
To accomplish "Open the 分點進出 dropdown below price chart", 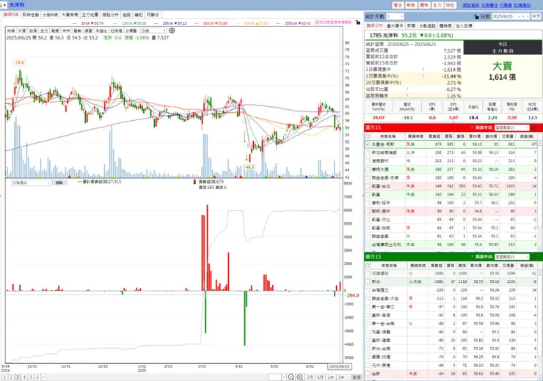I will coord(31,183).
